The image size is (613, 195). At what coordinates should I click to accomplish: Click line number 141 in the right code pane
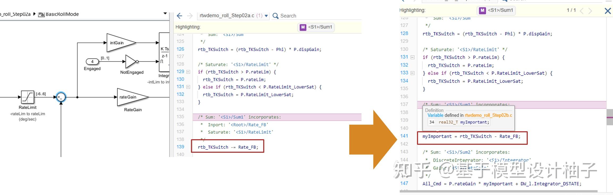tap(404, 136)
